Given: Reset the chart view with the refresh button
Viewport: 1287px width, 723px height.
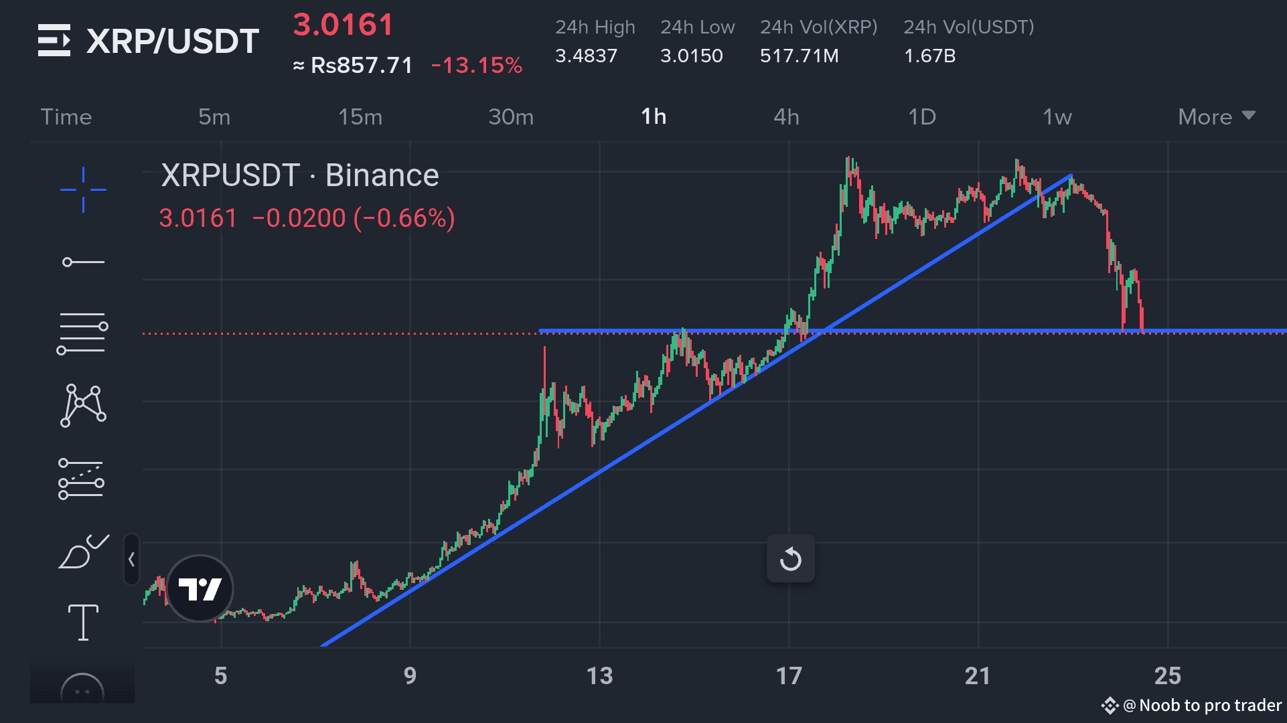Looking at the screenshot, I should click(x=790, y=558).
